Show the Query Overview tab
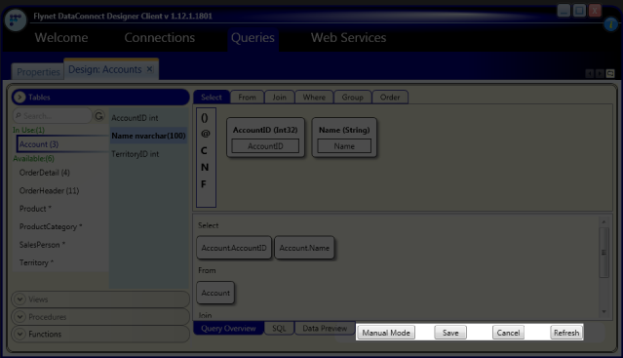The image size is (623, 358). [x=228, y=328]
